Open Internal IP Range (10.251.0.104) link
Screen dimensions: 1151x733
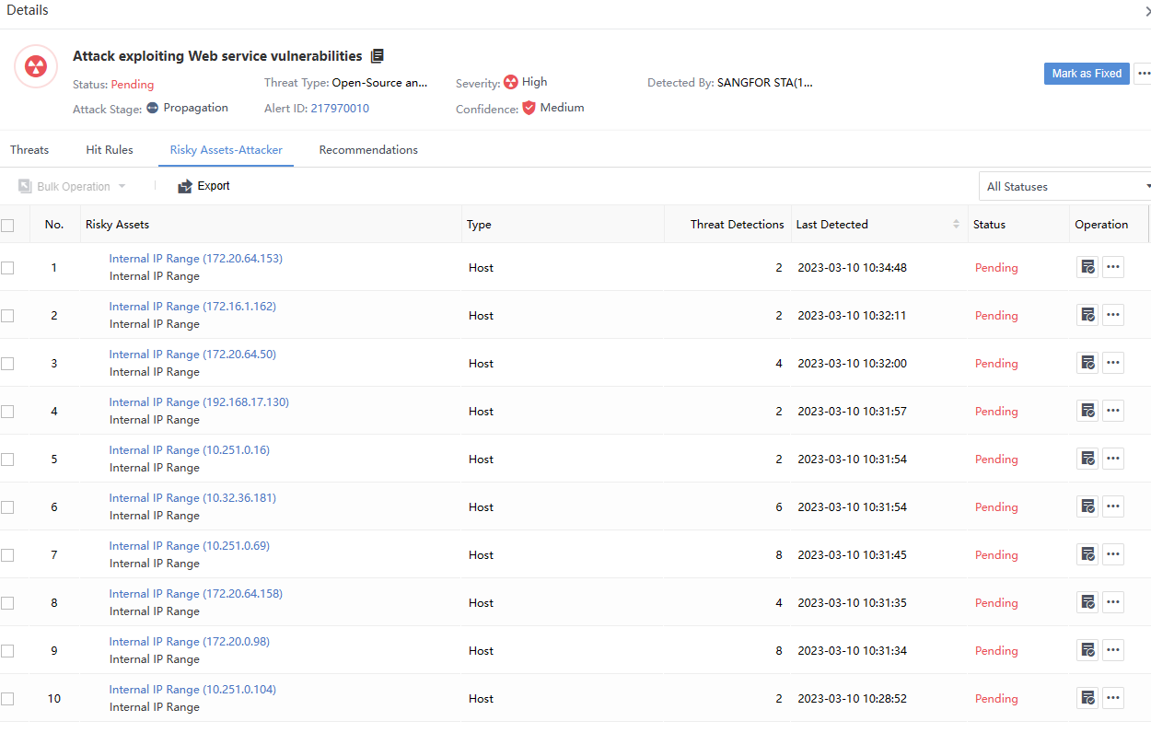192,690
